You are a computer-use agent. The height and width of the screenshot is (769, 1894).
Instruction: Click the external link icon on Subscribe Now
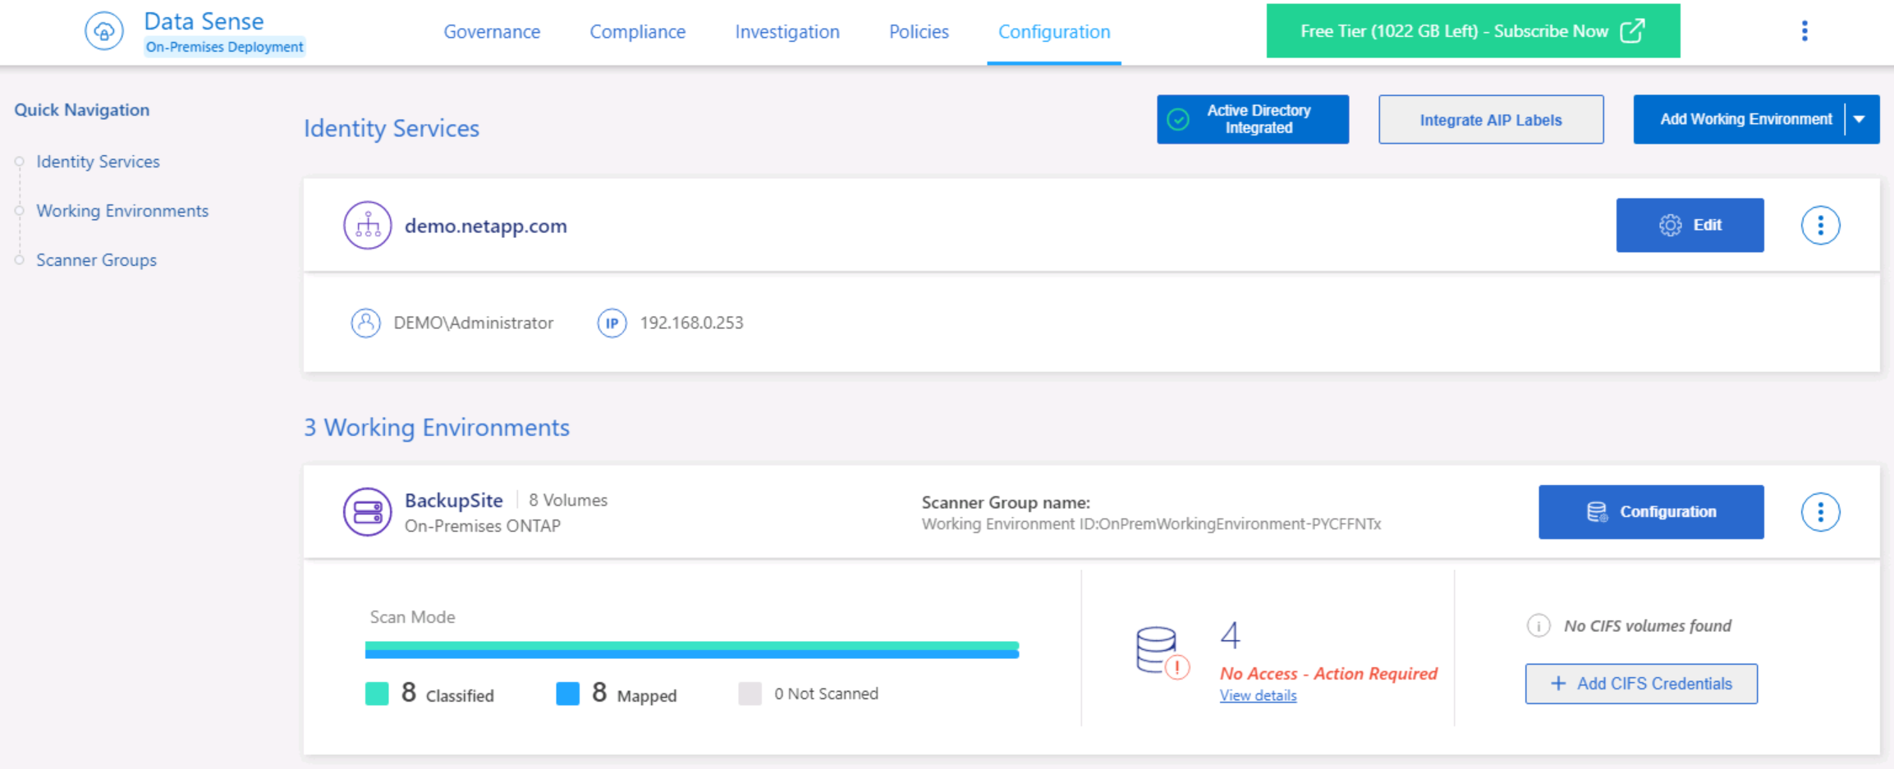(1632, 31)
